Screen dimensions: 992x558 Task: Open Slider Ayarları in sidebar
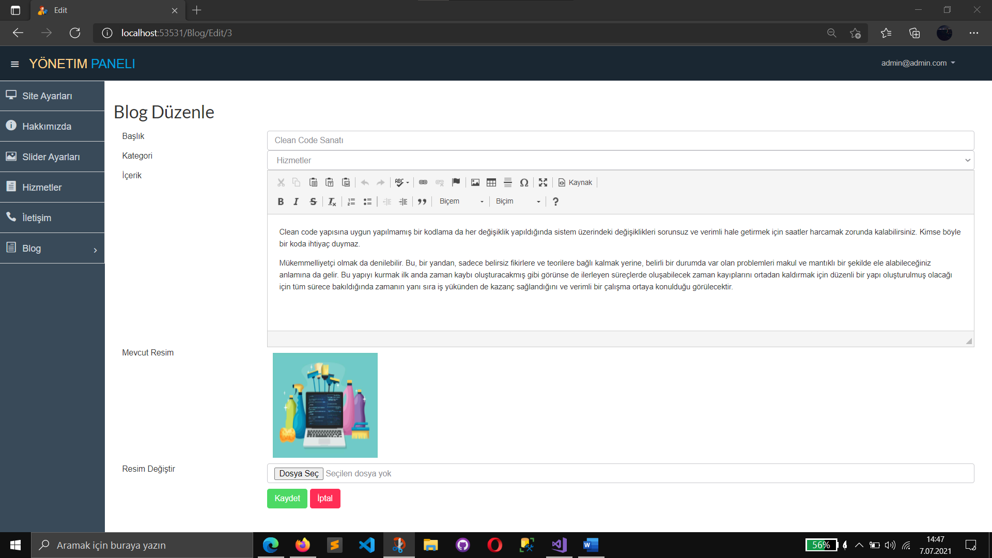(x=51, y=157)
